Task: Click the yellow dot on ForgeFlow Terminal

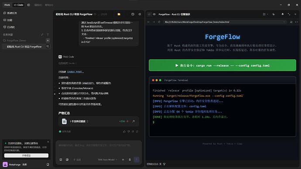Action: tap(157, 80)
